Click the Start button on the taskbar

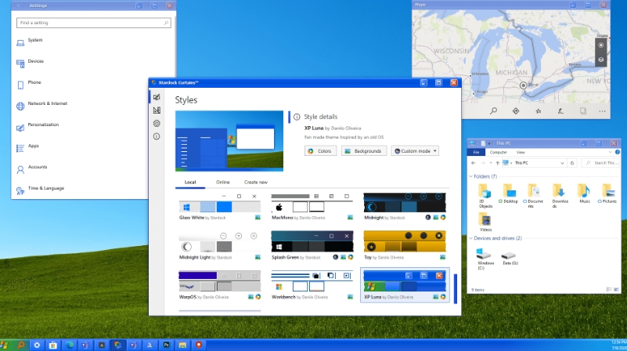pos(5,345)
